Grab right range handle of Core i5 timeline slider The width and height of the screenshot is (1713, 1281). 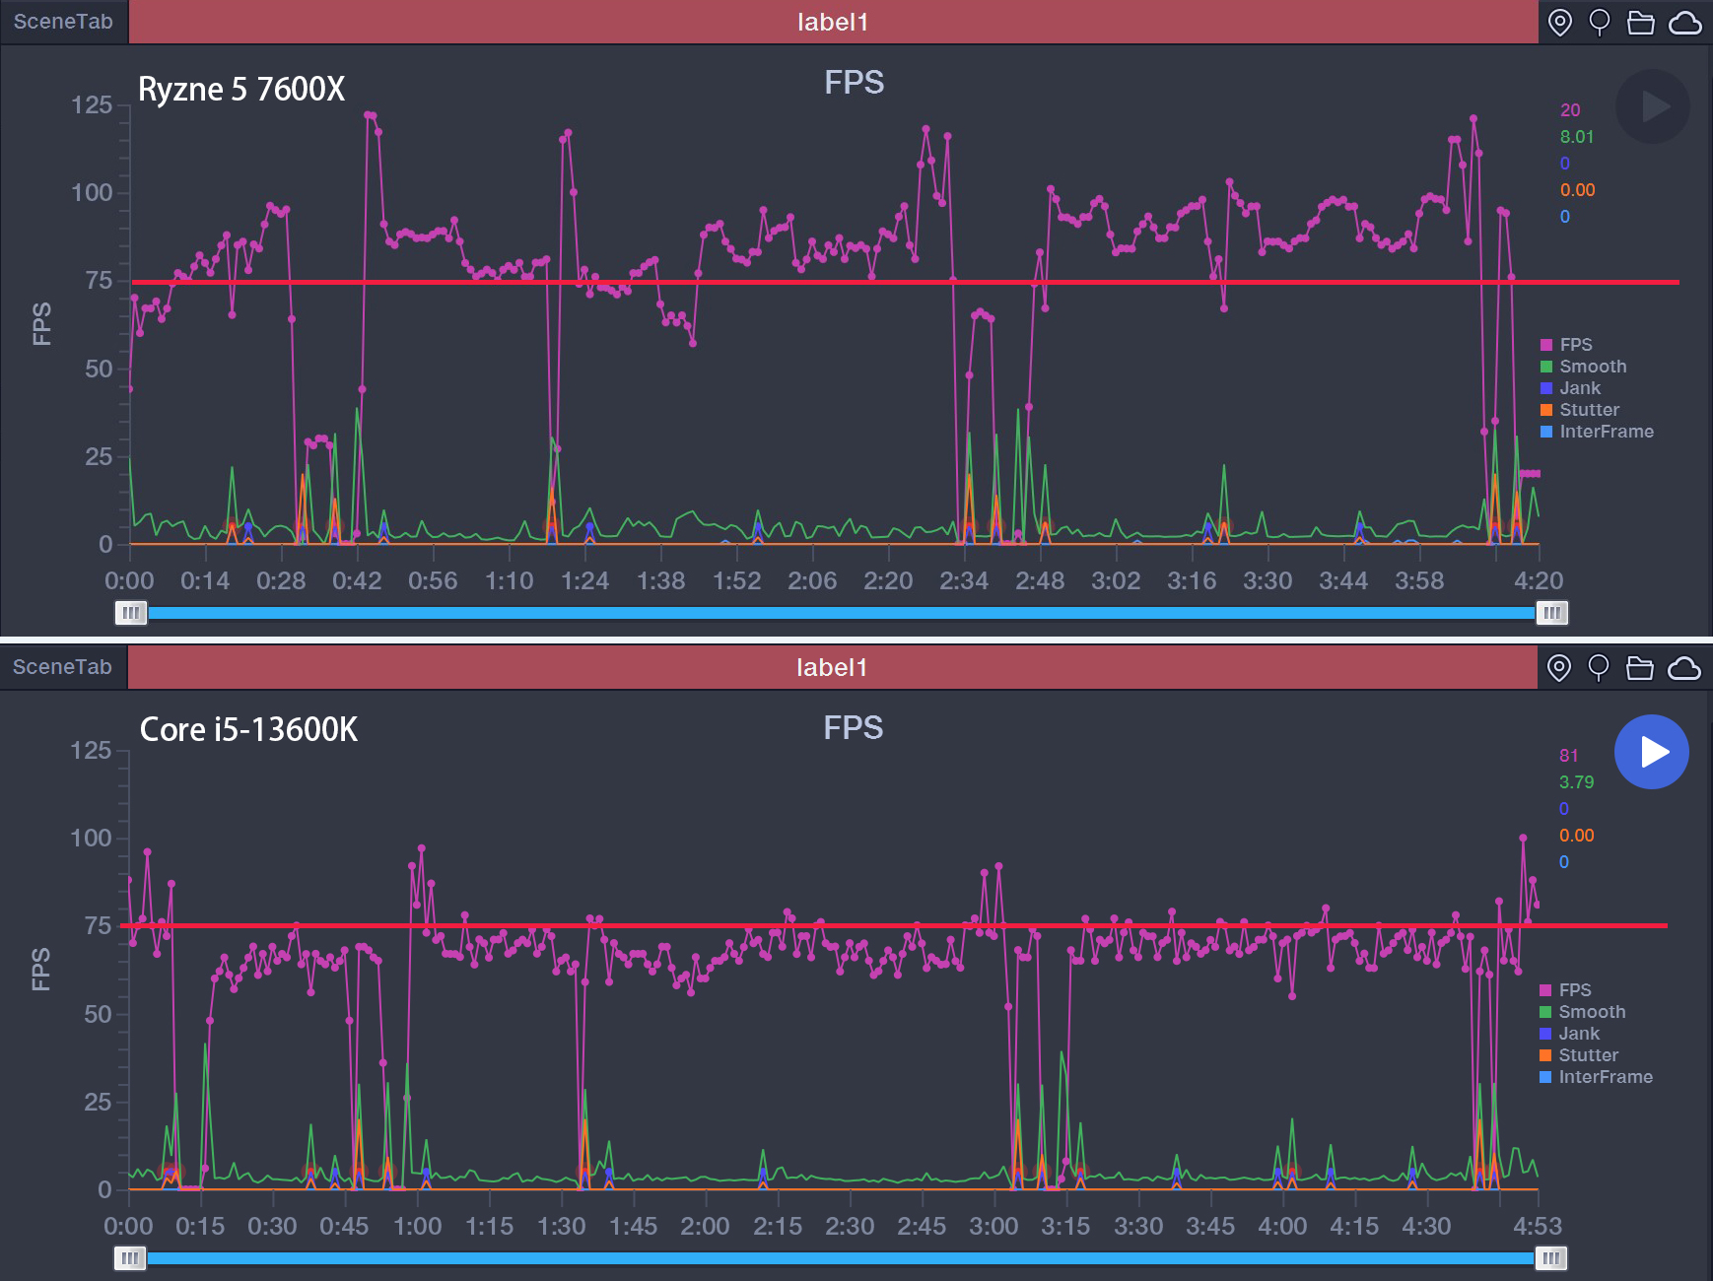(1551, 1258)
